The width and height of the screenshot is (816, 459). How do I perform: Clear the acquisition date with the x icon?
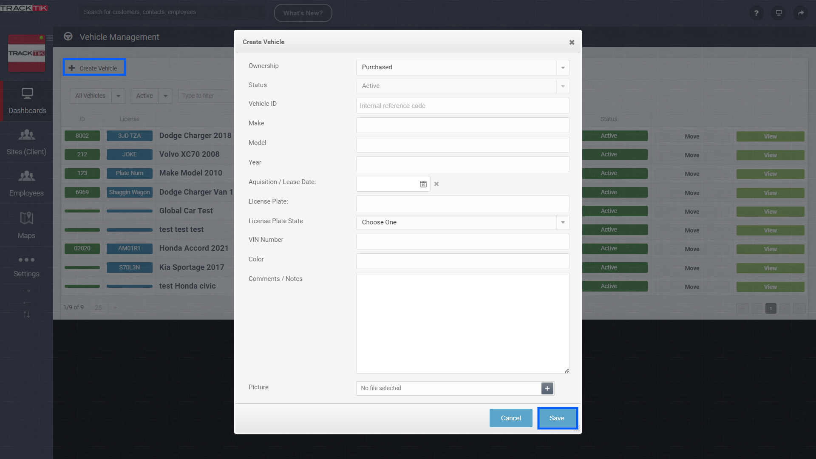436,184
